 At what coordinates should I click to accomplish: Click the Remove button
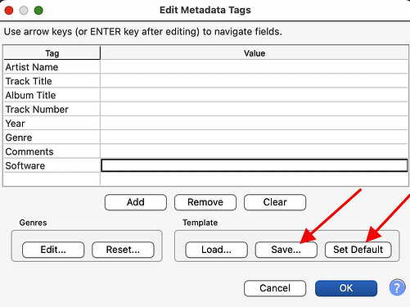point(205,202)
